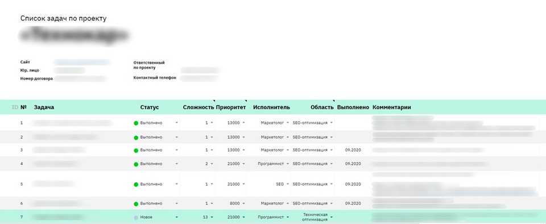The image size is (546, 224).
Task: Select complexity value 13 in row 7
Action: click(205, 217)
